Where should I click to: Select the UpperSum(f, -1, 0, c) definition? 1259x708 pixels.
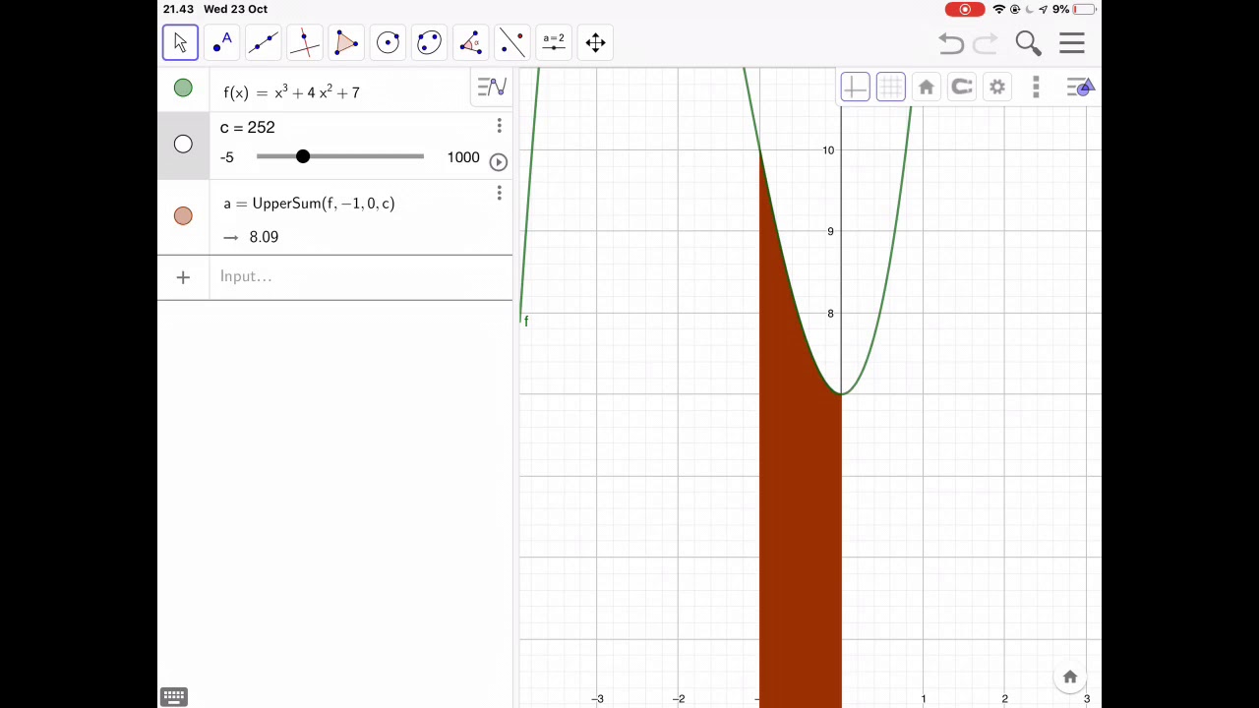click(309, 203)
